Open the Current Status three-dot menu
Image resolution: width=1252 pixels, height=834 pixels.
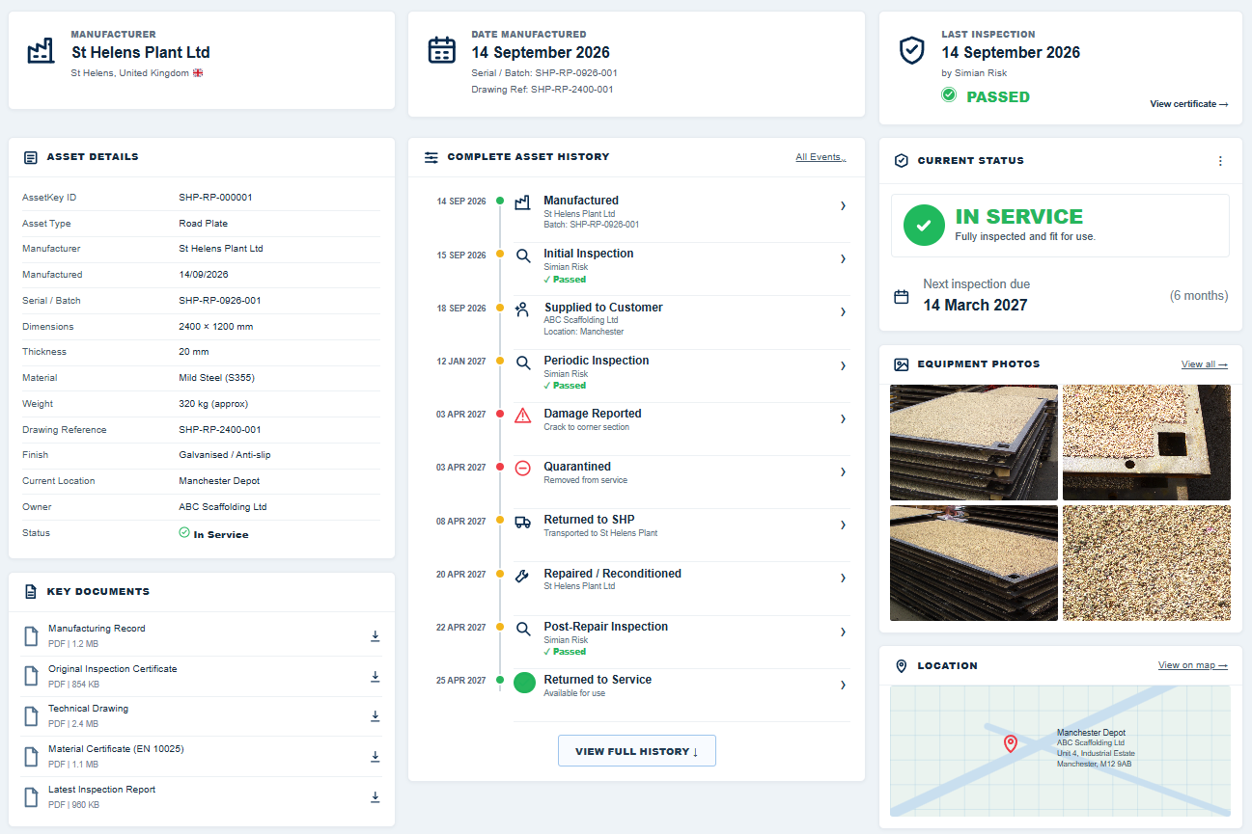point(1220,161)
